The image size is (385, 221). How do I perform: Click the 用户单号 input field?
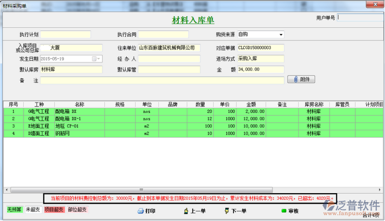click(360, 17)
